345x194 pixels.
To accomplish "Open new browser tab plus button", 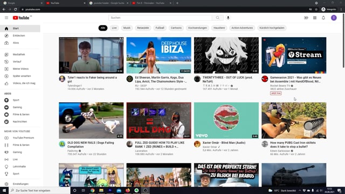I will 177,3.
